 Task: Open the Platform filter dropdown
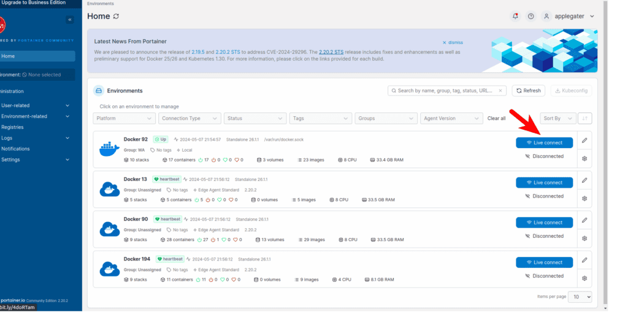124,118
